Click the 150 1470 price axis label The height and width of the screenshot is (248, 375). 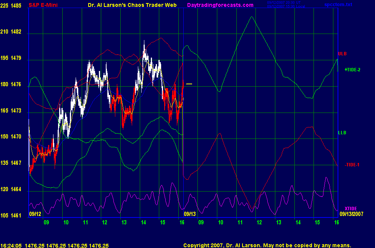(11, 137)
